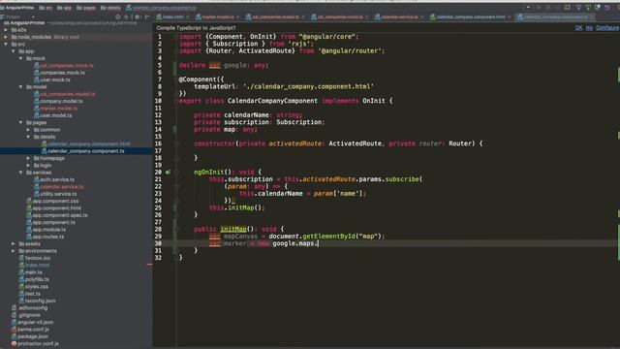Screen dimensions: 620x349
Task: Click the VCS commit changes icon
Action: 588,7
